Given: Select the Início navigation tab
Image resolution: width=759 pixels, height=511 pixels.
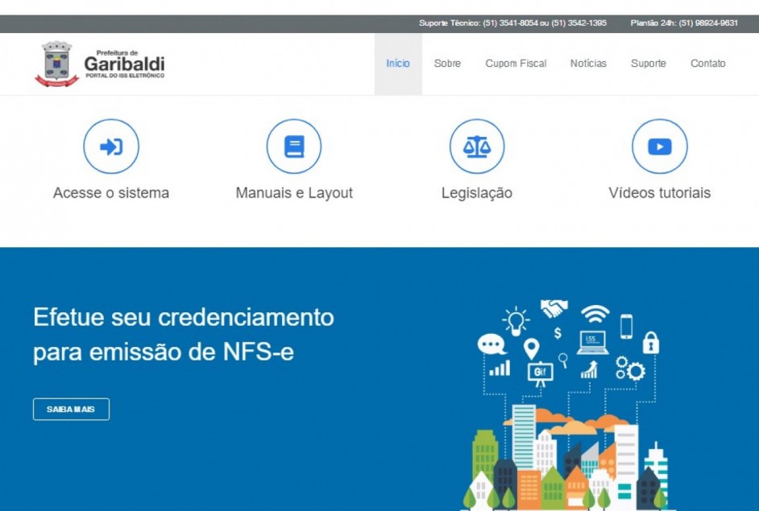Looking at the screenshot, I should pyautogui.click(x=398, y=64).
